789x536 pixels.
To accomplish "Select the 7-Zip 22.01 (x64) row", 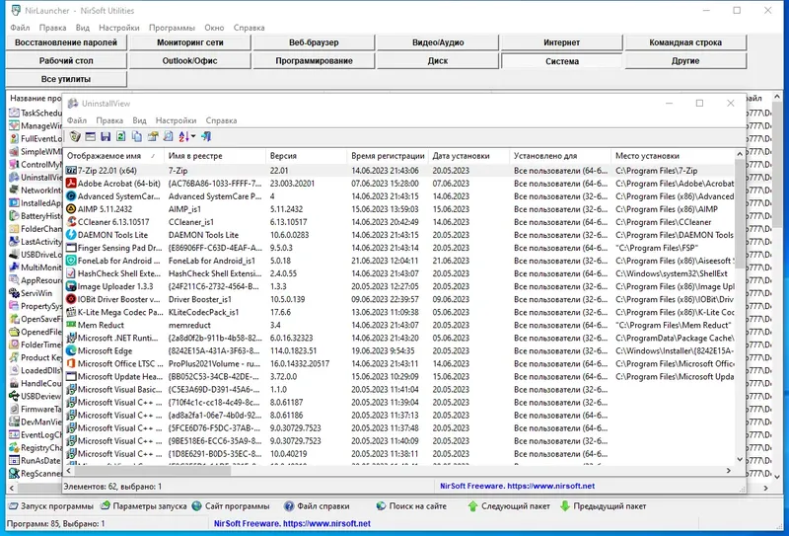I will point(399,171).
